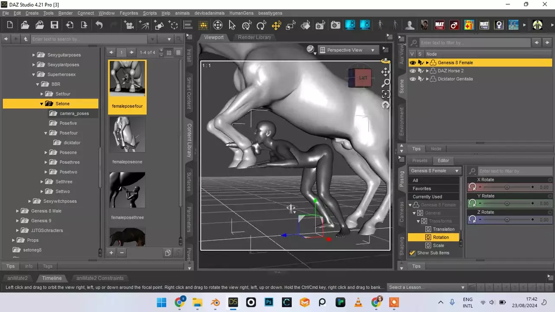Screen dimensions: 555x312
Task: Open Photoshop from the Windows taskbar
Action: click(x=269, y=302)
